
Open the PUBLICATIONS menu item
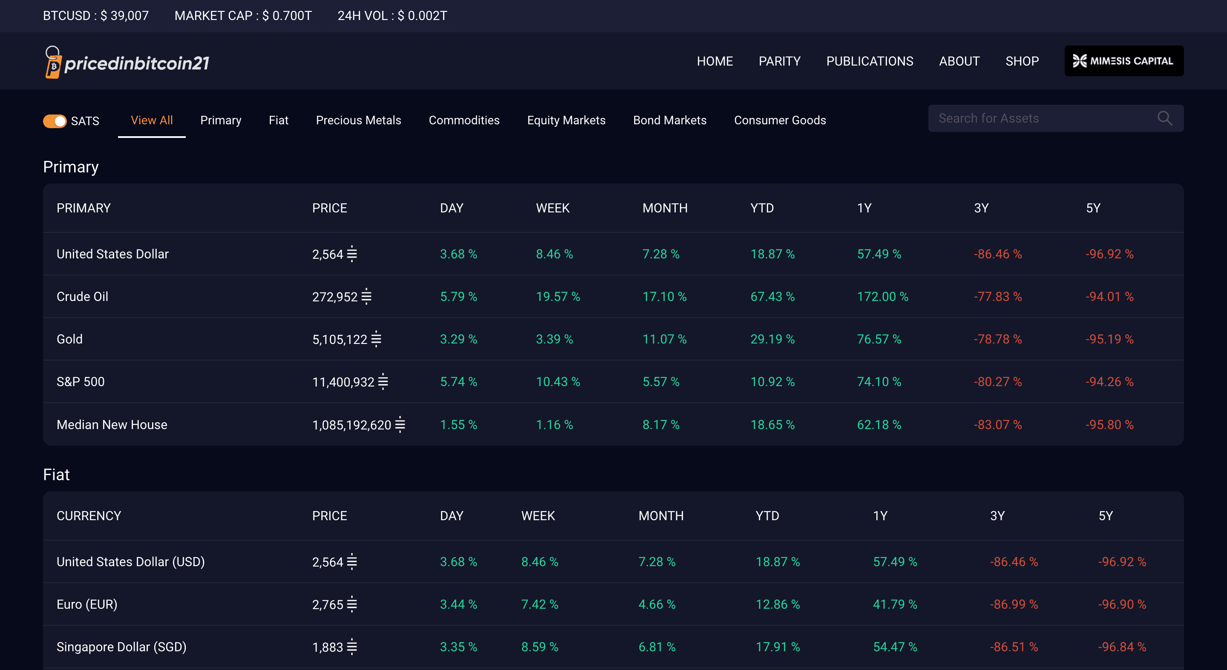[x=869, y=61]
